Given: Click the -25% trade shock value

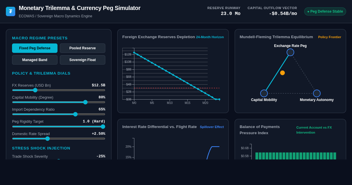Looking at the screenshot, I should coord(101,156).
